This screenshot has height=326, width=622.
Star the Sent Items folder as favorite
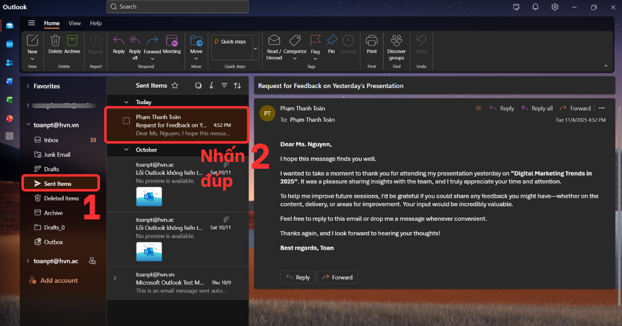coord(175,85)
